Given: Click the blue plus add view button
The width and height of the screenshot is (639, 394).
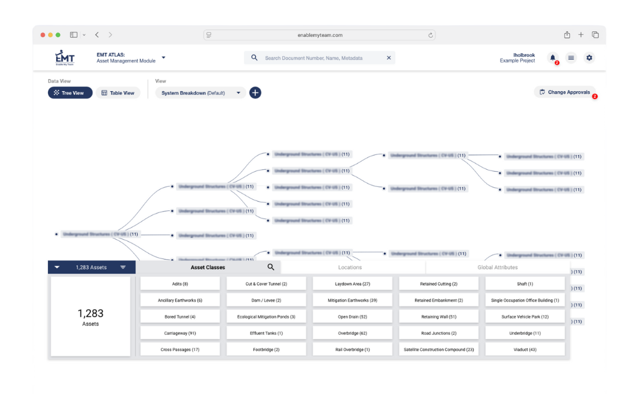Looking at the screenshot, I should pyautogui.click(x=255, y=93).
